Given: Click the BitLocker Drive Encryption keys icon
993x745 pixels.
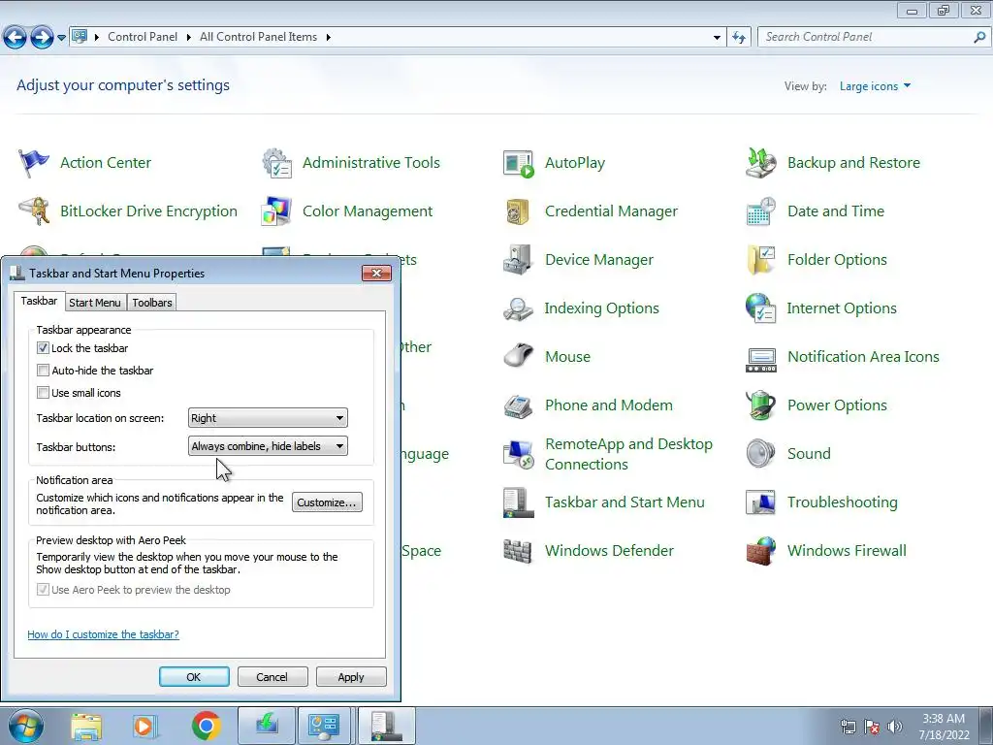Looking at the screenshot, I should click(x=34, y=211).
